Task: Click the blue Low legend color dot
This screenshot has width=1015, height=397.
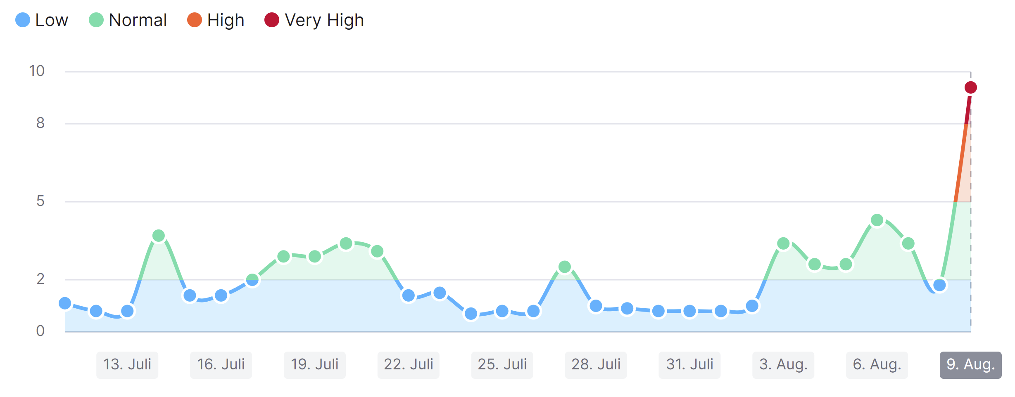Action: pyautogui.click(x=23, y=20)
